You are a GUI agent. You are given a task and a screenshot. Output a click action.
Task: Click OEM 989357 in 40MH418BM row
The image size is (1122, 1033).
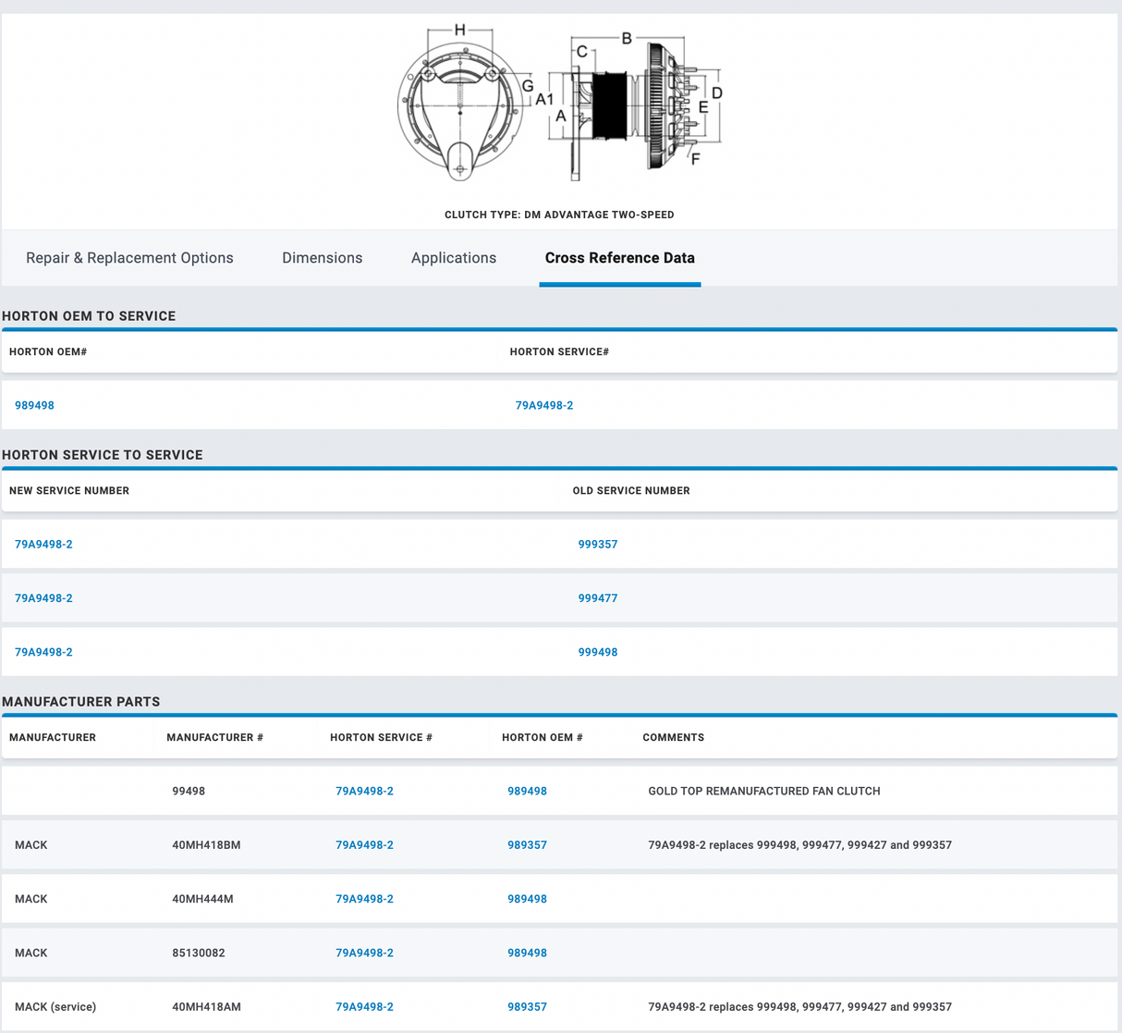[x=527, y=845]
